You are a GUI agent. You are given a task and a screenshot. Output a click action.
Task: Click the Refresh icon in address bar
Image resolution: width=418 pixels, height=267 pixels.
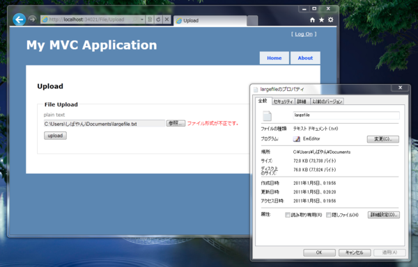pos(158,19)
